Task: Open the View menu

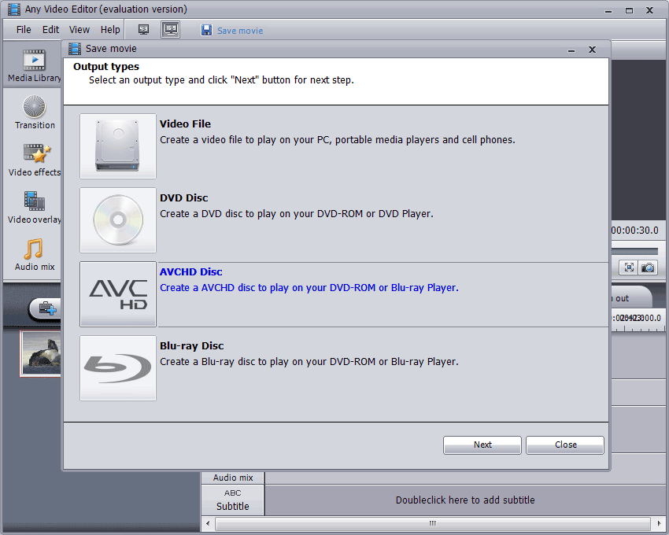Action: (79, 29)
